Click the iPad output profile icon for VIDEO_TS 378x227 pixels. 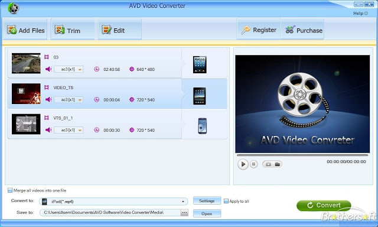(x=200, y=96)
